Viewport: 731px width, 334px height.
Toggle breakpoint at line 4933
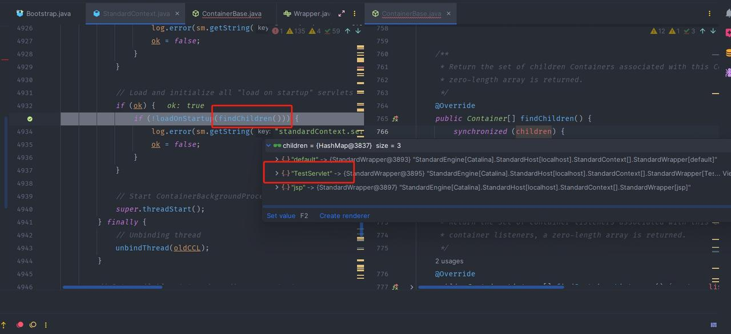30,119
